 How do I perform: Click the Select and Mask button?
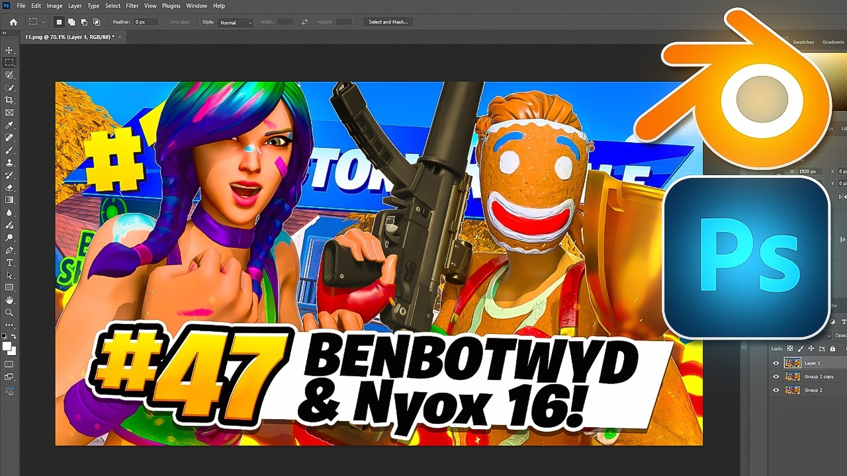coord(388,22)
